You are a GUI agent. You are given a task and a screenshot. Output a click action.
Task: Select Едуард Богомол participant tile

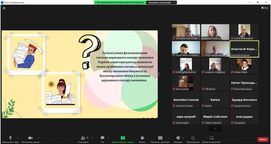[244, 100]
